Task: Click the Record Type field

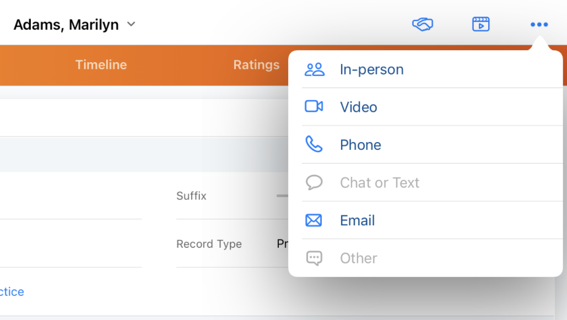Action: (282, 244)
